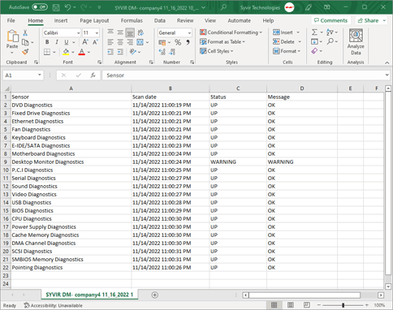This screenshot has height=310, width=393.
Task: Toggle Align Left
Action: [x=110, y=42]
